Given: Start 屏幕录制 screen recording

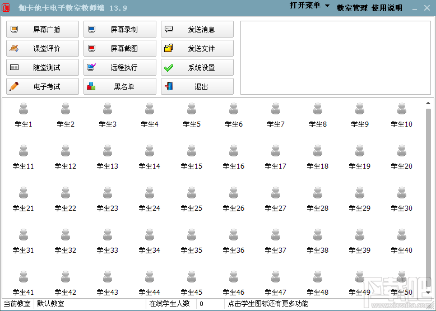Looking at the screenshot, I should coord(120,29).
